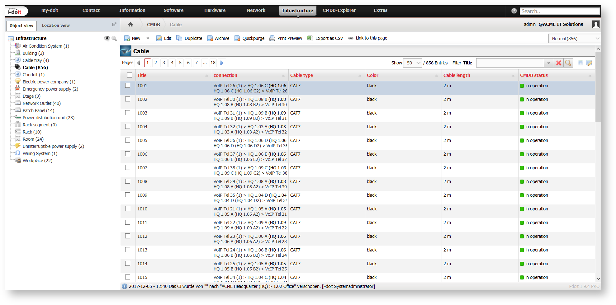Check the checkbox for cable 1014
This screenshot has width=616, height=305.
(128, 263)
